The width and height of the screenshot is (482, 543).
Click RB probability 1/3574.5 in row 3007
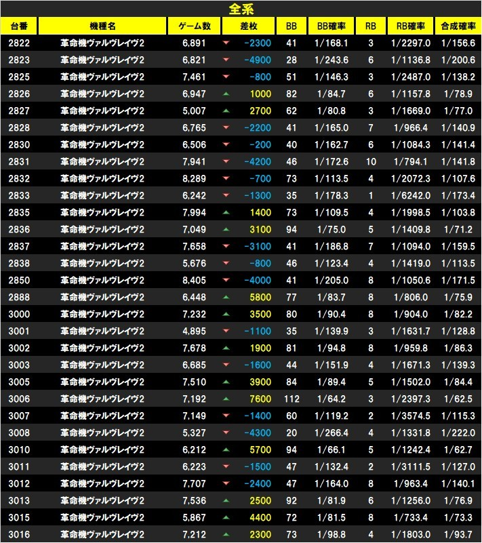[x=411, y=416]
